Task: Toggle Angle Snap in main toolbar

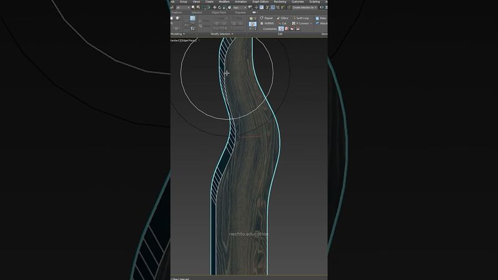Action: click(x=273, y=7)
